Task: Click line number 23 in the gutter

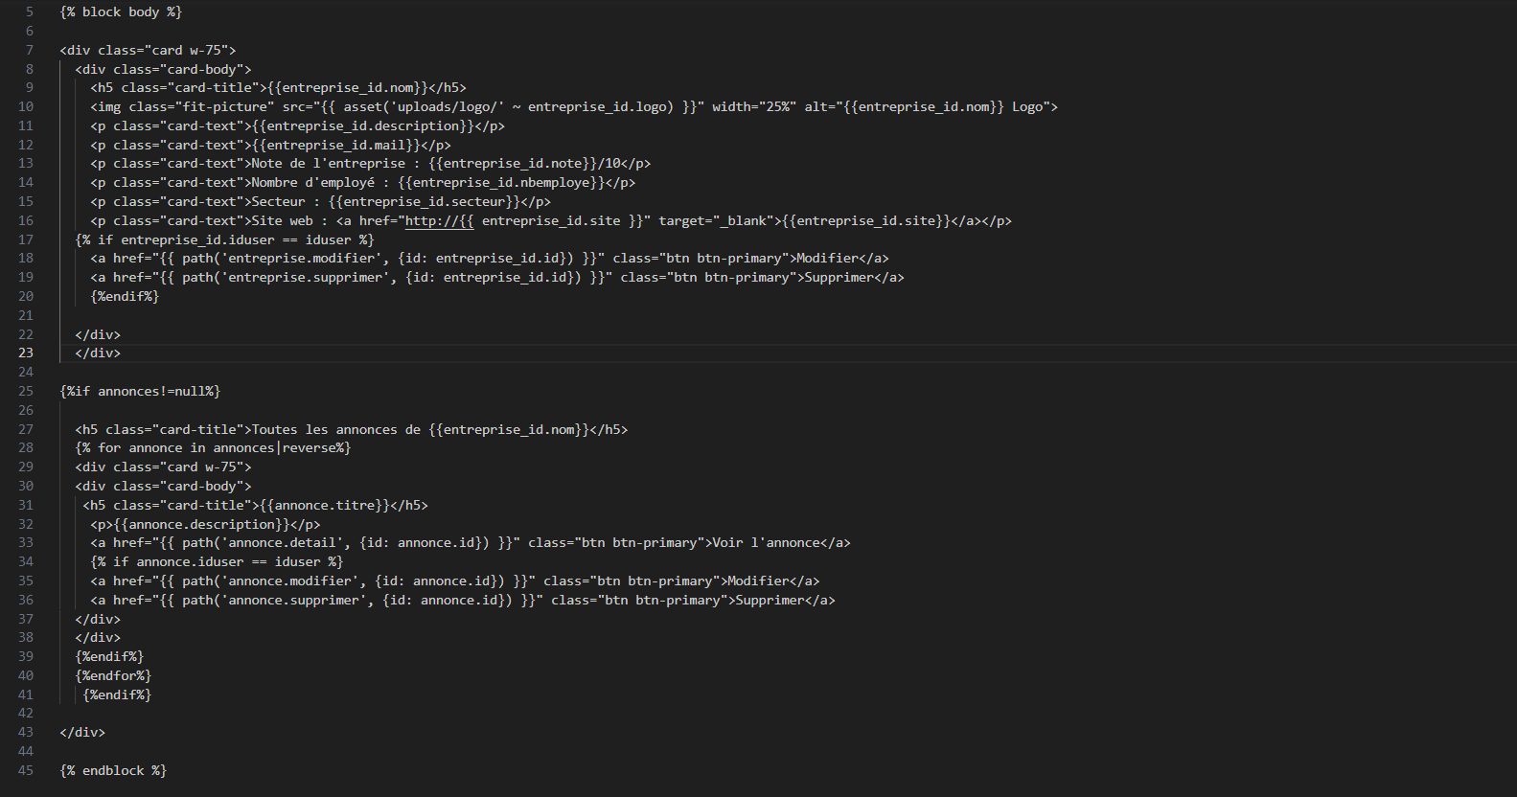Action: [26, 353]
